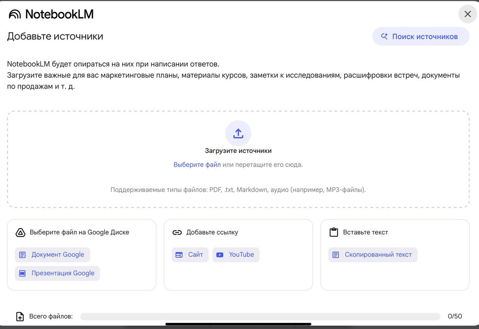
Task: Click the files count progress bar
Action: click(x=260, y=317)
